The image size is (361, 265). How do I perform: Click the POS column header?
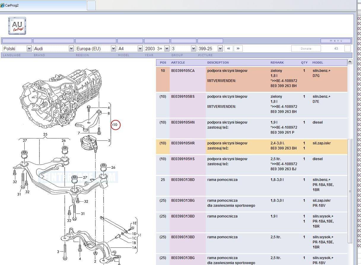(163, 63)
